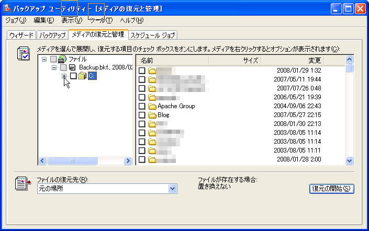Check the C: drive checkbox

tap(73, 76)
